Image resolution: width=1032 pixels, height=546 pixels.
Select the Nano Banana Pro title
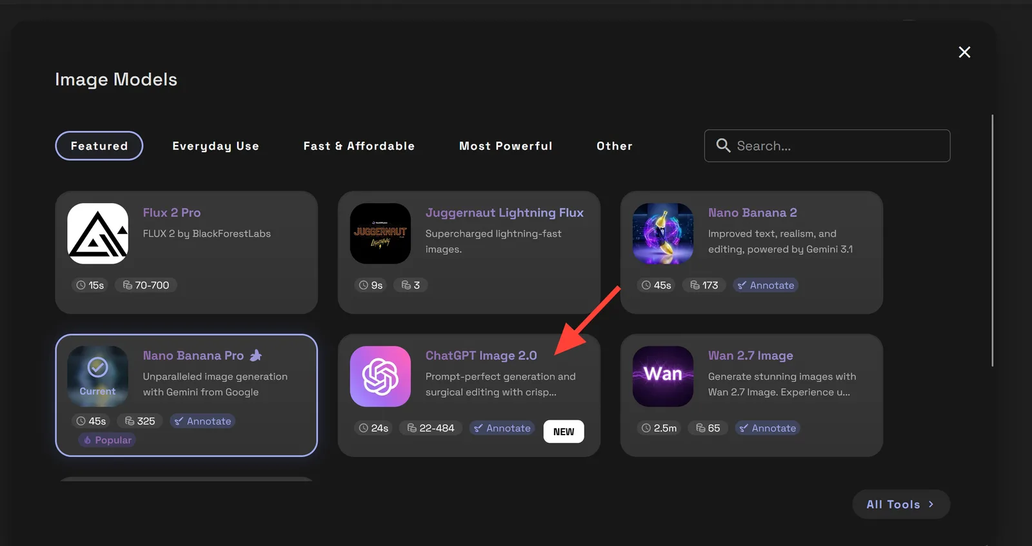click(193, 355)
